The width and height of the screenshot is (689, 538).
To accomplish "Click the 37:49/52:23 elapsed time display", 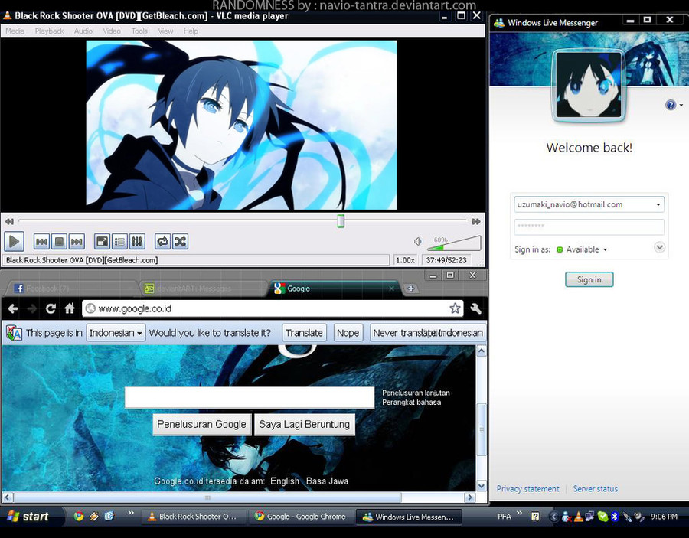I will (x=446, y=260).
